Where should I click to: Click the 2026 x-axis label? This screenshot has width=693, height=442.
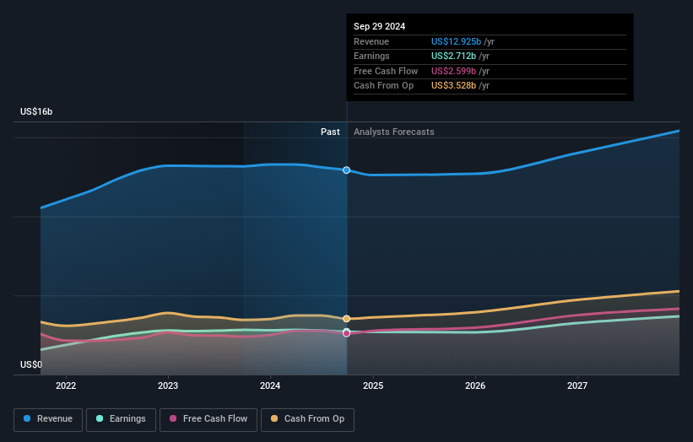[475, 386]
